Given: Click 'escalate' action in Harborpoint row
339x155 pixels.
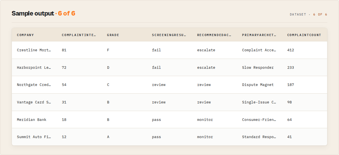Looking at the screenshot, I should point(206,68).
